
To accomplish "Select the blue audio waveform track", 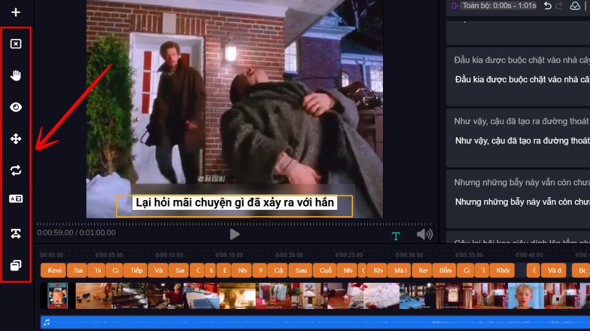I will click(315, 322).
